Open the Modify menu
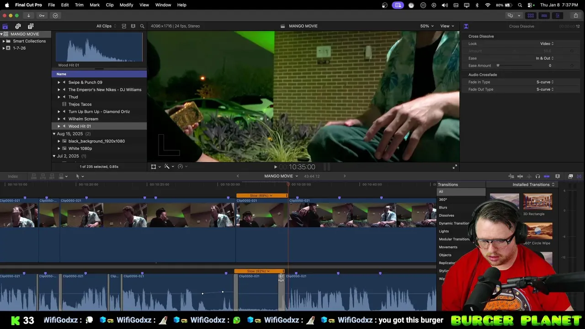Screen dimensions: 585x329 [x=126, y=5]
